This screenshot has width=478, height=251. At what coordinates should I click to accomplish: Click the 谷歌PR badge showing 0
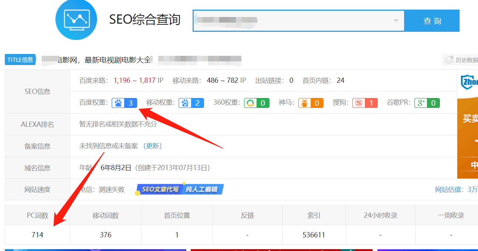pos(427,102)
